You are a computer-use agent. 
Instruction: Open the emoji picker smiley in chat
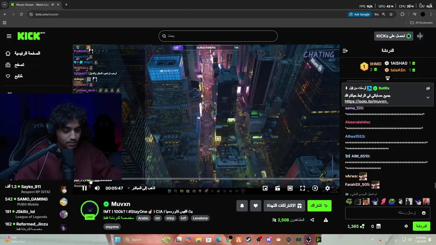coord(424,213)
